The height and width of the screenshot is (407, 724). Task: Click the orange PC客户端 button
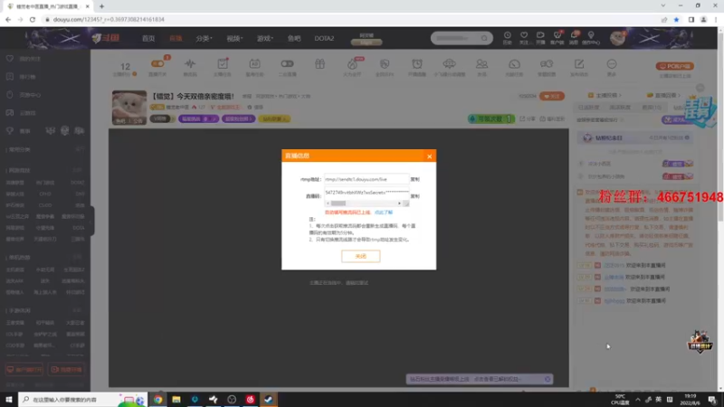pyautogui.click(x=674, y=66)
